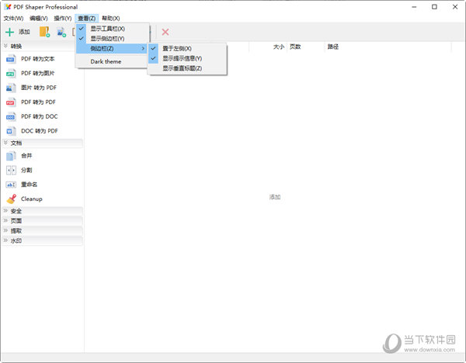This screenshot has width=466, height=363.
Task: Click the DOC to PDF icon
Action: tap(11, 131)
